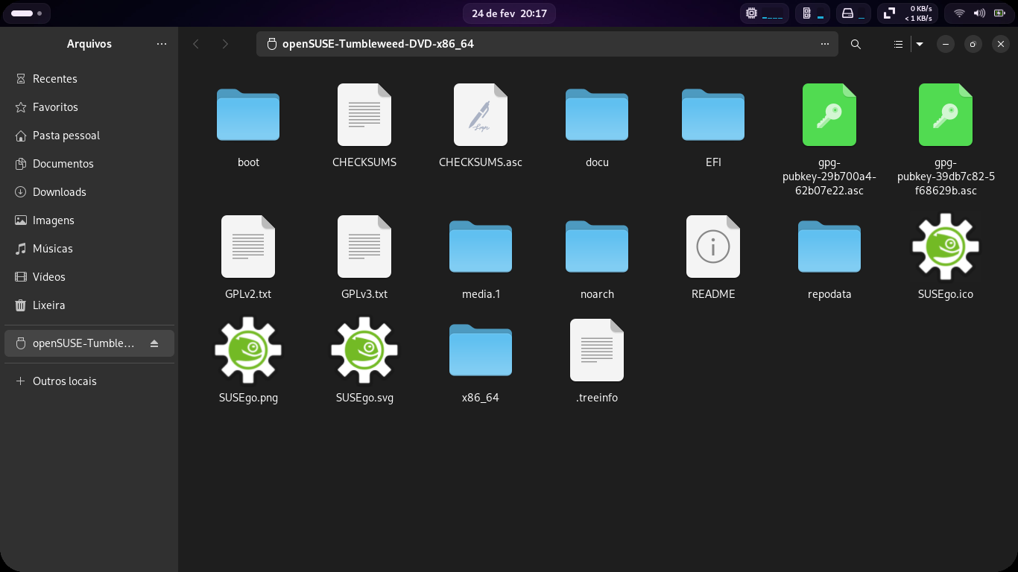Eject the openSUSE-Tumbleweed volume

click(x=154, y=343)
